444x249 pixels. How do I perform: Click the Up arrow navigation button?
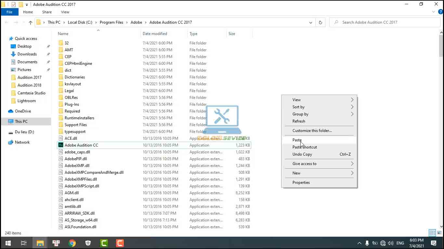pos(31,22)
